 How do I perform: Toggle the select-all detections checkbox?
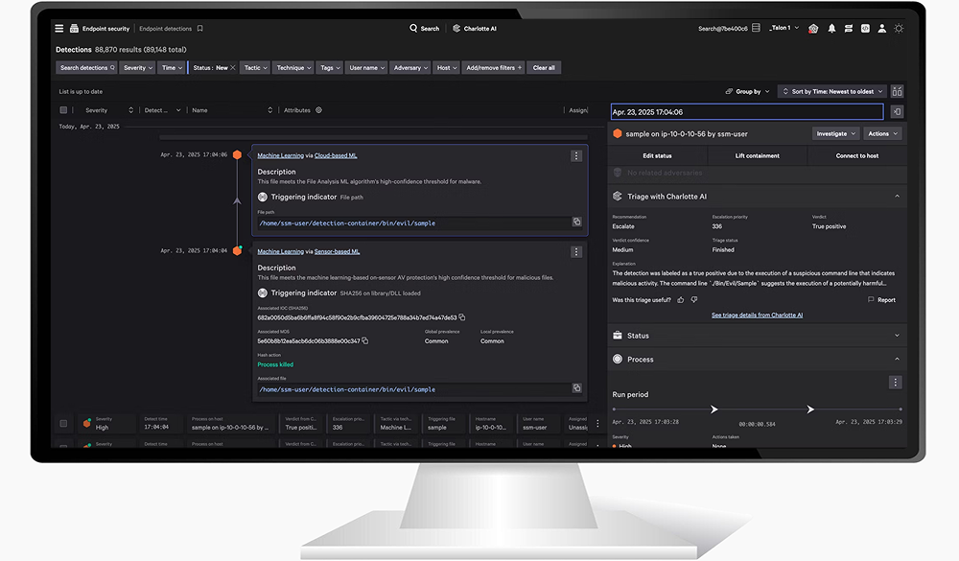pos(64,110)
